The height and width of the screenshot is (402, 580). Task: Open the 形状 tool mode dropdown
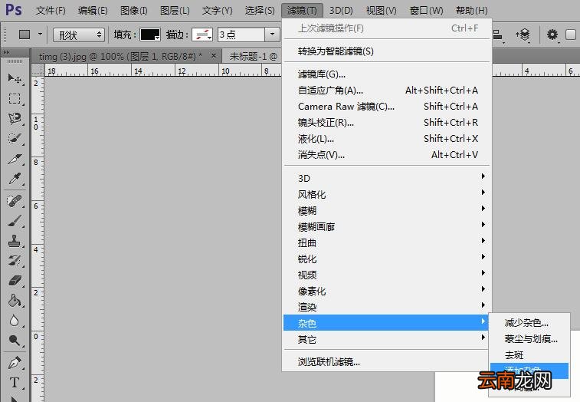(78, 35)
